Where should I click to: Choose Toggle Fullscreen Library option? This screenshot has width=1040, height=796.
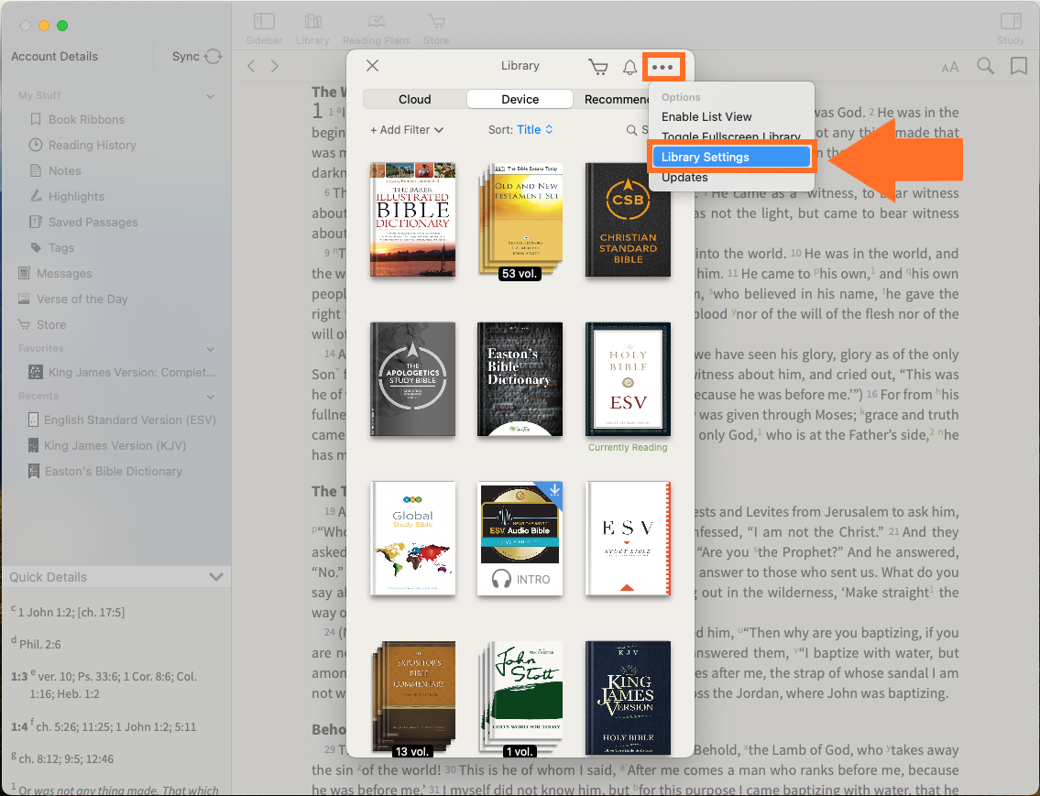click(730, 136)
